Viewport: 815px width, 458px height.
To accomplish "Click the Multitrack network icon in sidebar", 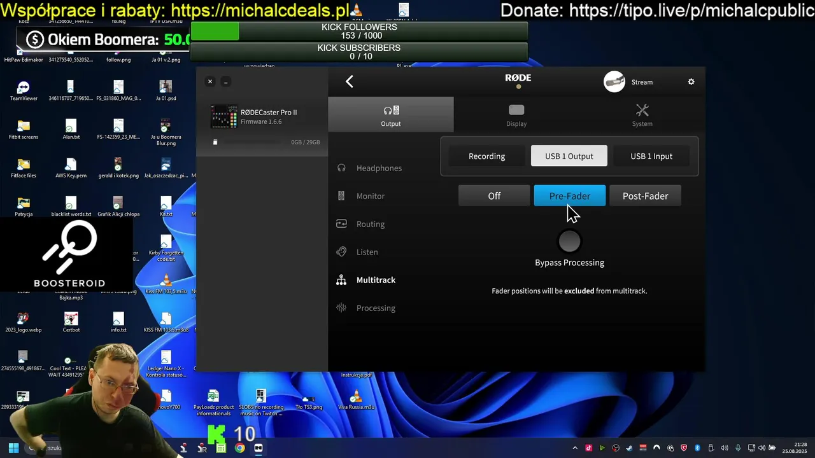I will (x=341, y=280).
